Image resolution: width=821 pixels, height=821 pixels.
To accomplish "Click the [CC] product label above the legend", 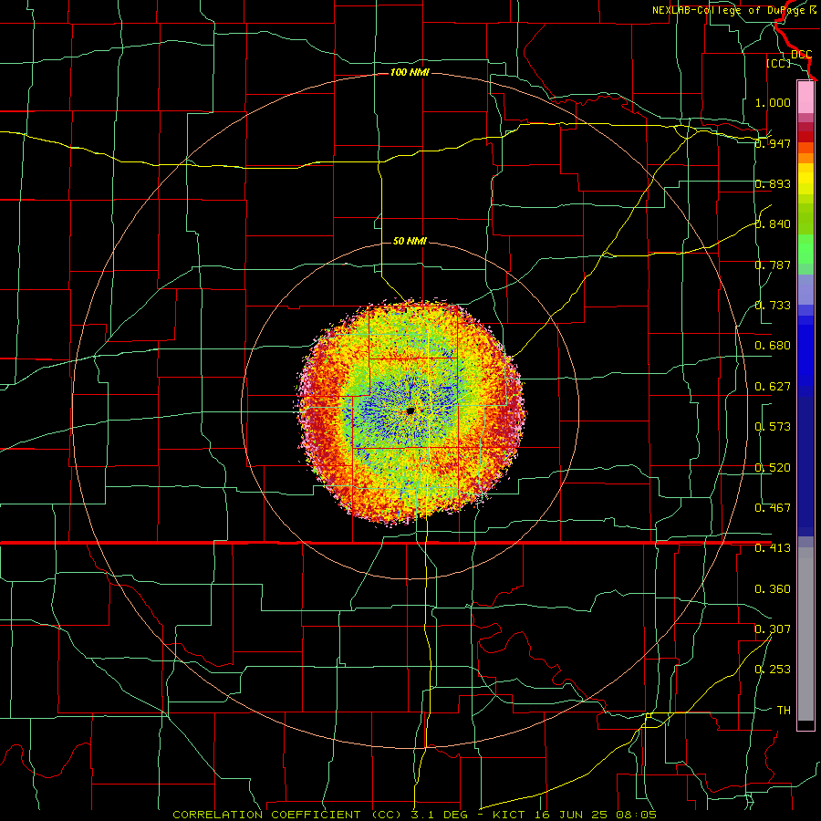I will [778, 63].
